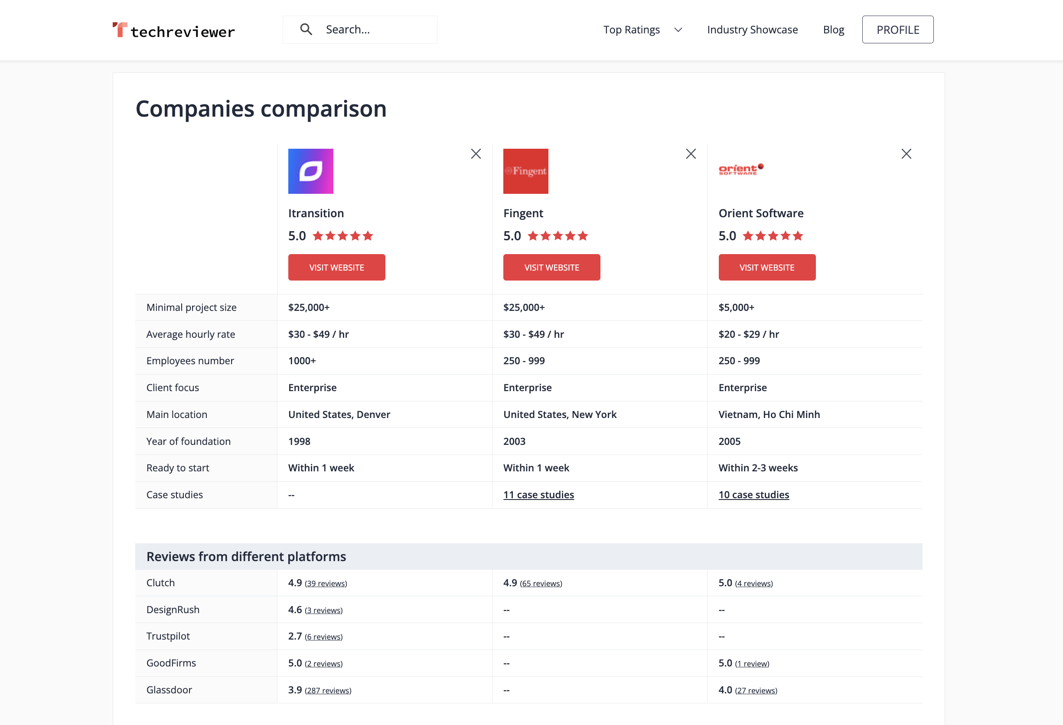Click the Itransition logo thumbnail
1063x725 pixels.
click(310, 171)
